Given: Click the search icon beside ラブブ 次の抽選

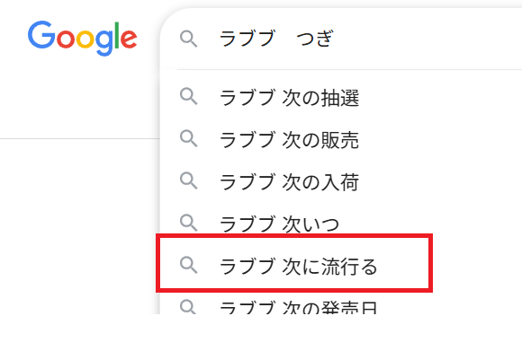Looking at the screenshot, I should coord(189,97).
